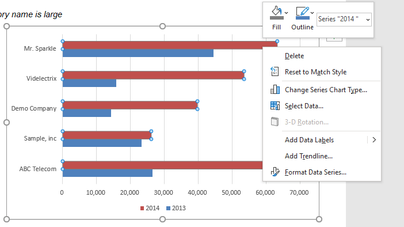Click the Videlectrix category label
Viewport: 404px width, 227px height.
pyautogui.click(x=41, y=78)
